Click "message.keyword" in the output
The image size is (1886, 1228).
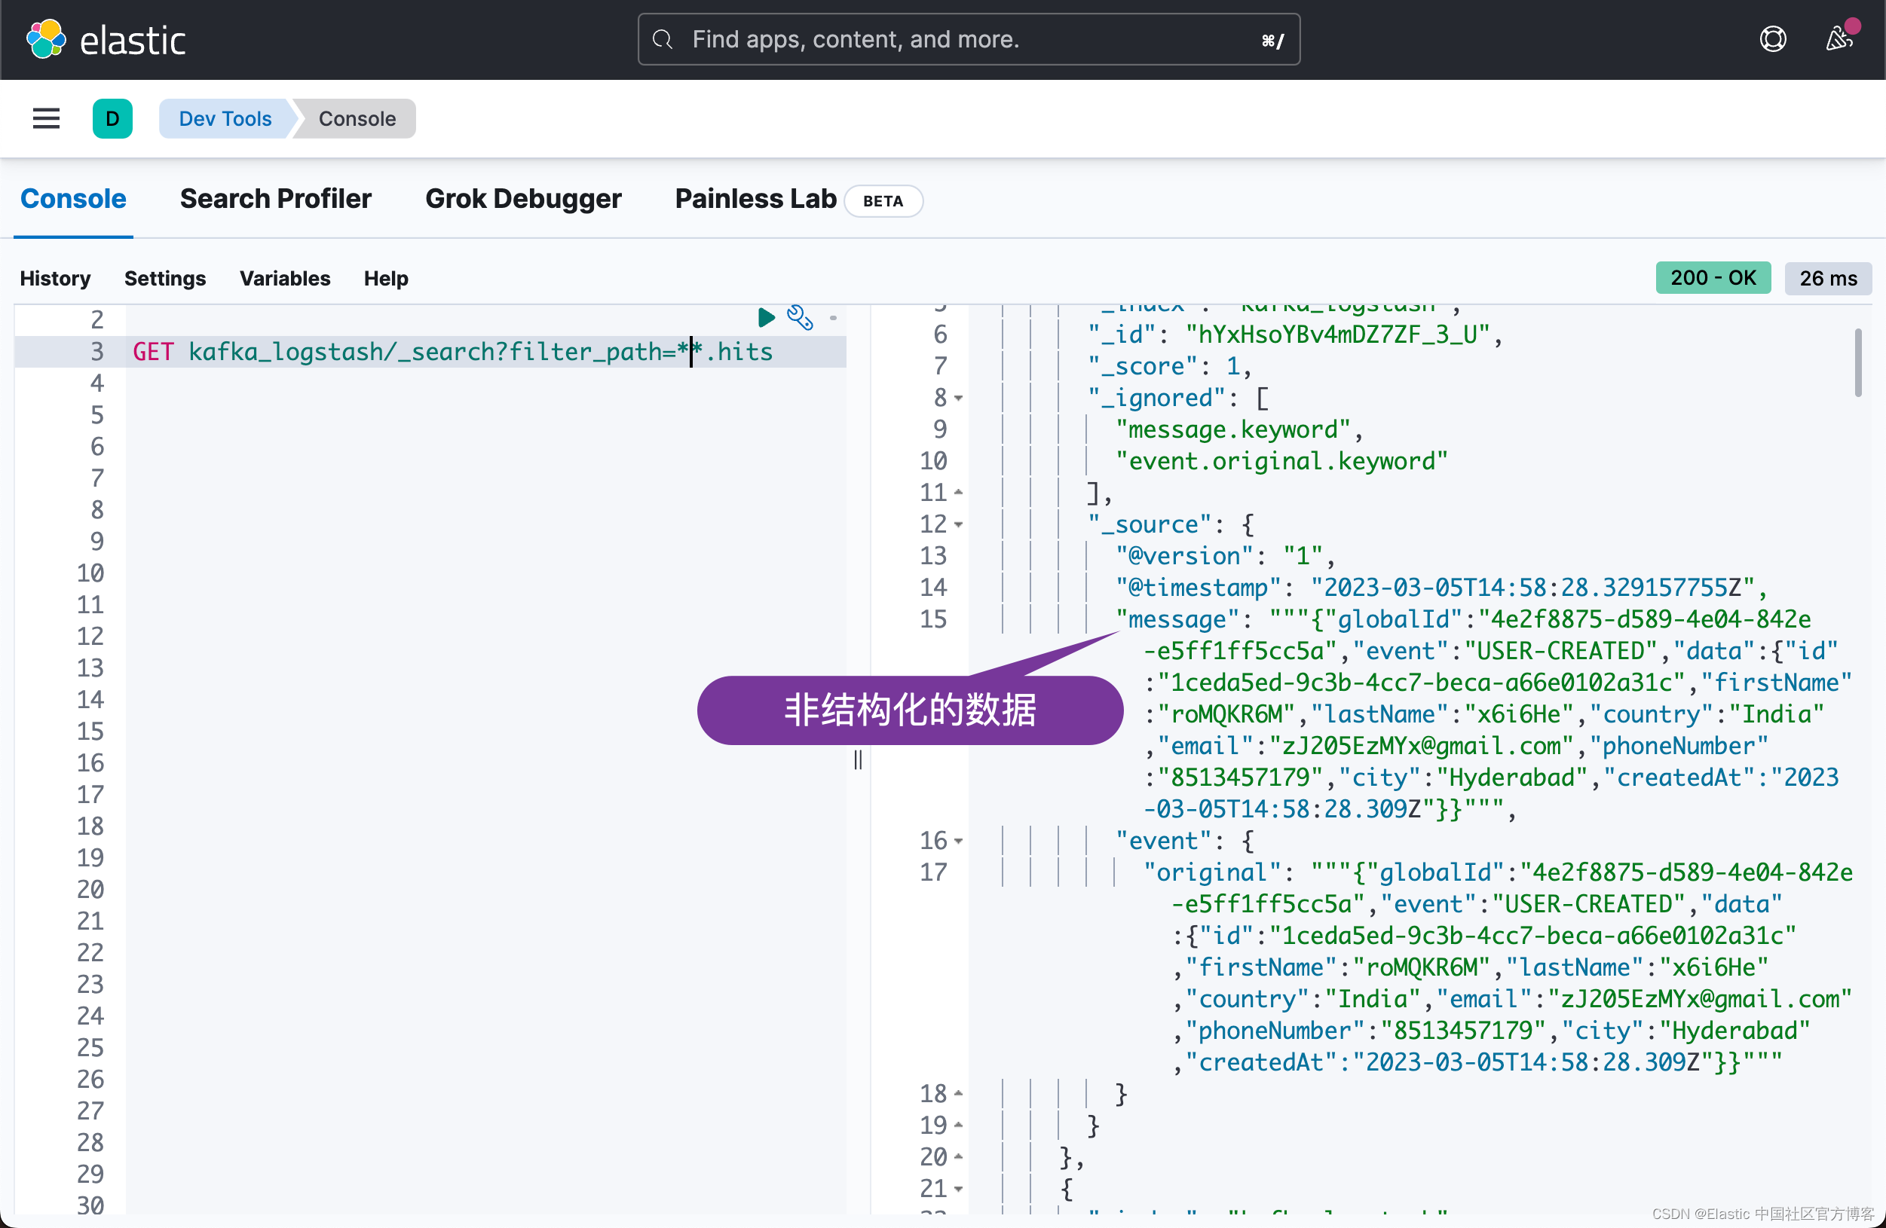1233,430
